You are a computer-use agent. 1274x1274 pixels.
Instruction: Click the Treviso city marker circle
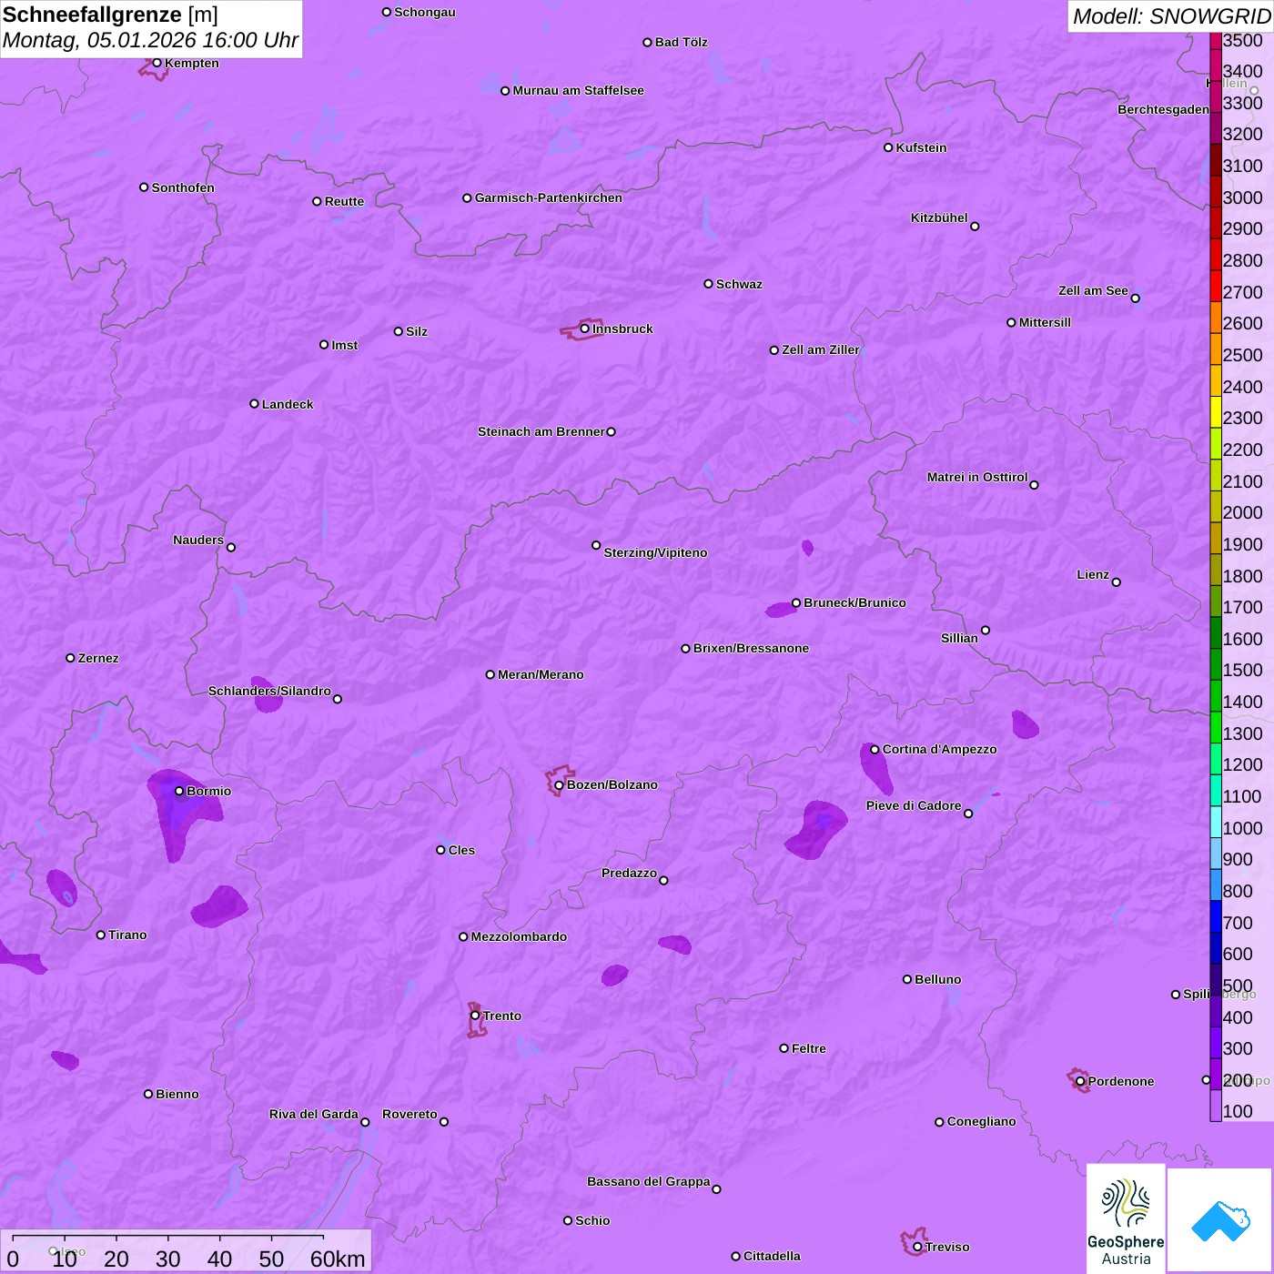coord(917,1247)
